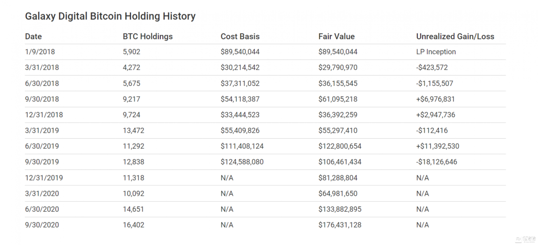Click the BTC Holdings column header

[147, 36]
